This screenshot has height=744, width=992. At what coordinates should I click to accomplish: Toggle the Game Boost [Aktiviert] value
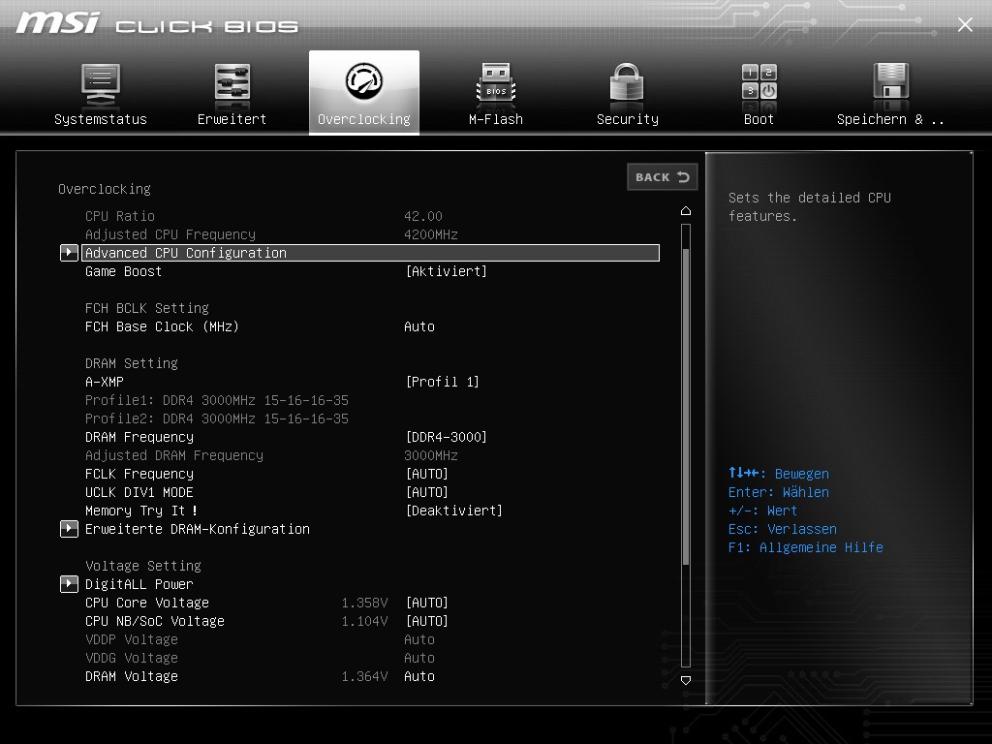coord(446,271)
